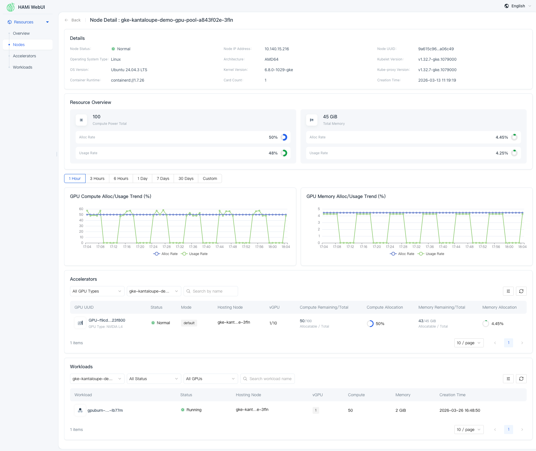This screenshot has width=536, height=451.
Task: Click the HAMi WebUI logo icon
Action: tap(11, 7)
